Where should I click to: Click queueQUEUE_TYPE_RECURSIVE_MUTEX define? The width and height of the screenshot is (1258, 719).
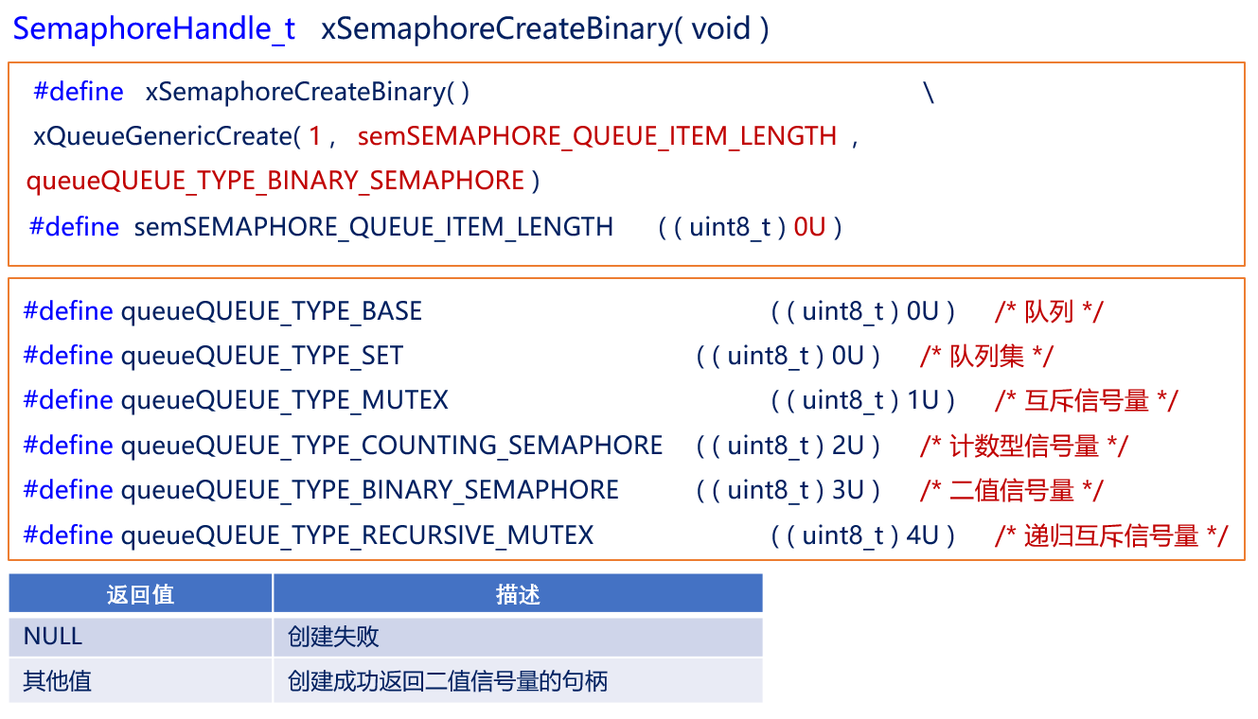click(309, 535)
